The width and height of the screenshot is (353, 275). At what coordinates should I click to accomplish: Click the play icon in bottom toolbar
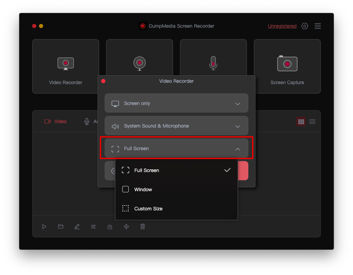click(x=44, y=227)
